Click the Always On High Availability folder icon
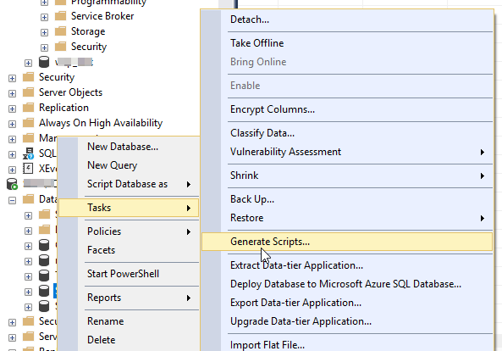Screen dimensions: 502x351 [29, 123]
